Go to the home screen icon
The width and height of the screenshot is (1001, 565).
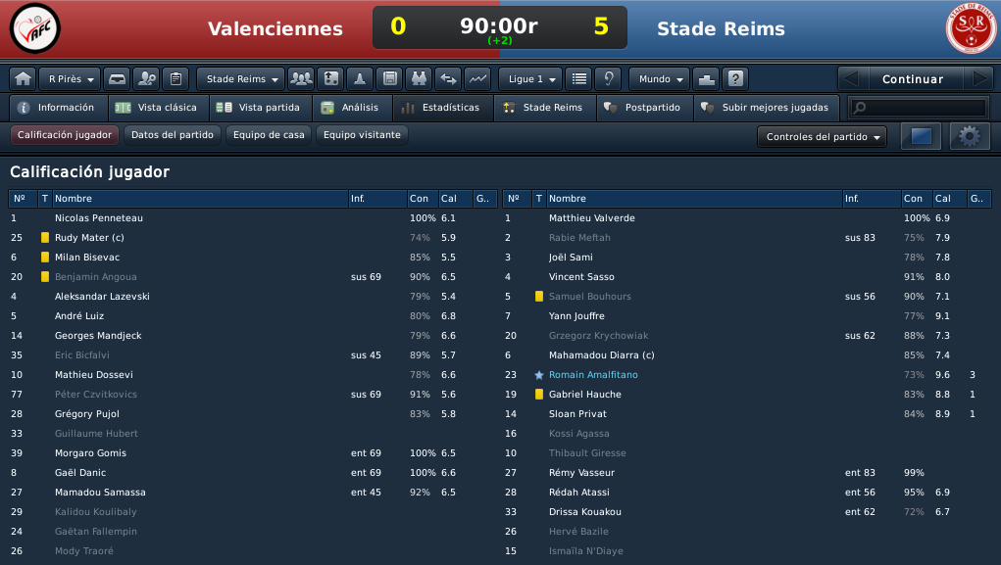coord(23,79)
